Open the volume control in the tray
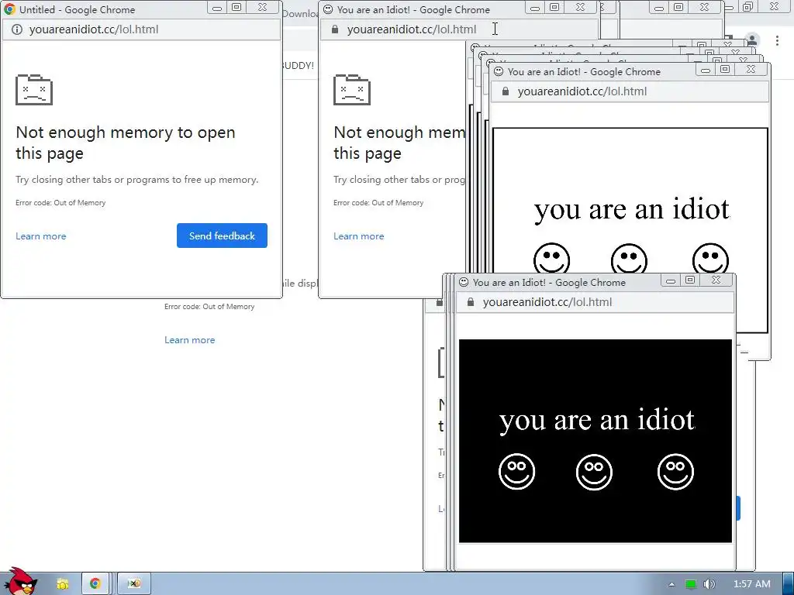Screen dimensions: 794x595 click(x=709, y=584)
